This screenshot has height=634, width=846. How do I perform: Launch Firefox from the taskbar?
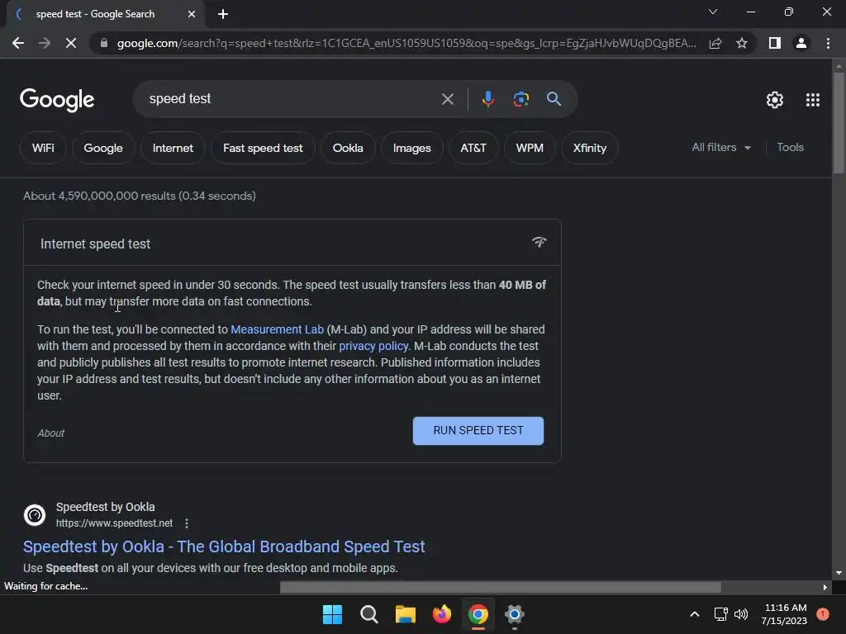coord(442,614)
